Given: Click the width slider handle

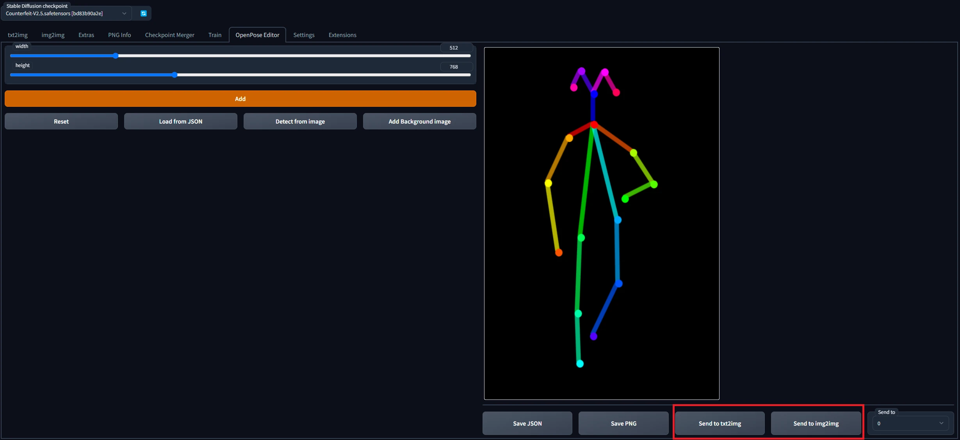Looking at the screenshot, I should point(116,56).
